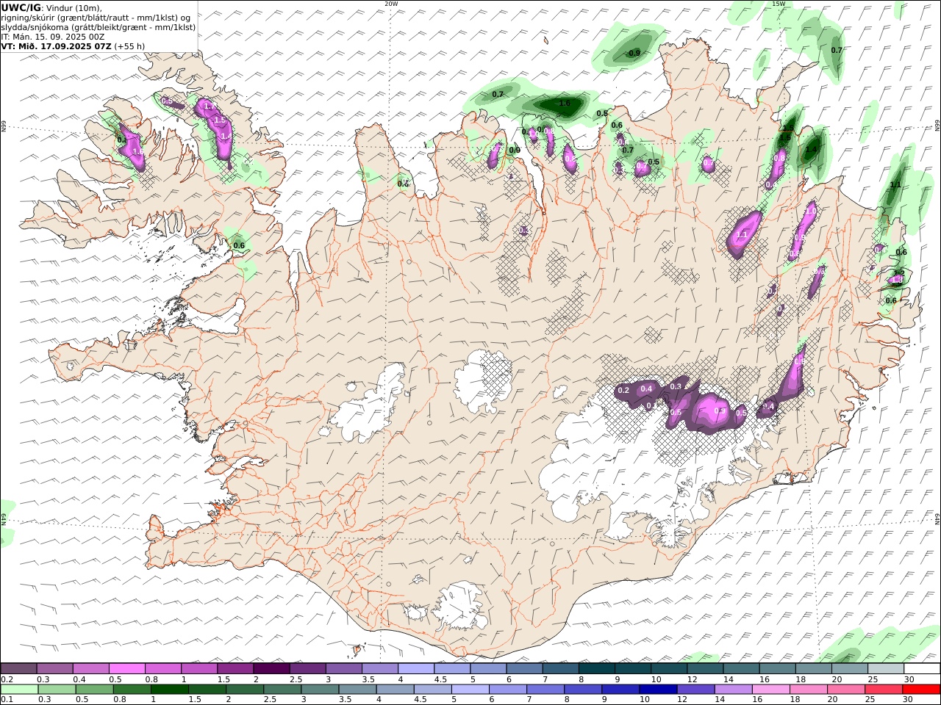Click the lower legend swatch between 25 and 30

(x=884, y=689)
